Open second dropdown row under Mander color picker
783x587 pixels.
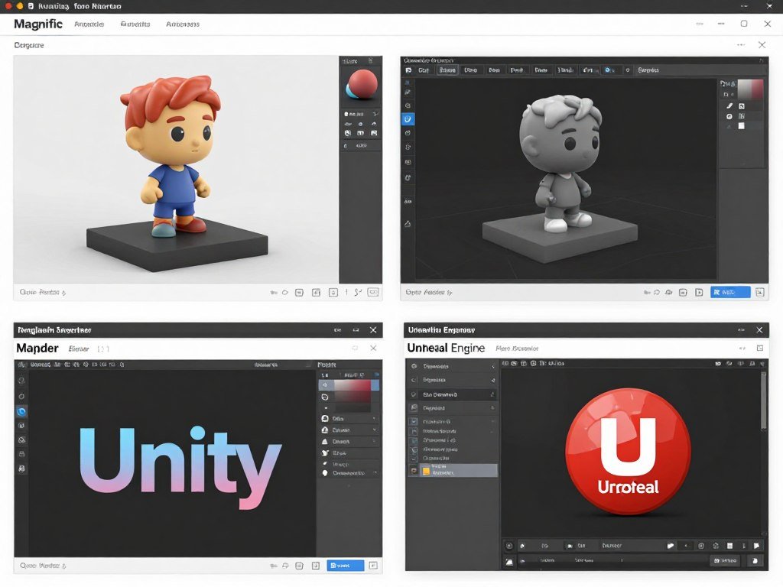(x=349, y=430)
